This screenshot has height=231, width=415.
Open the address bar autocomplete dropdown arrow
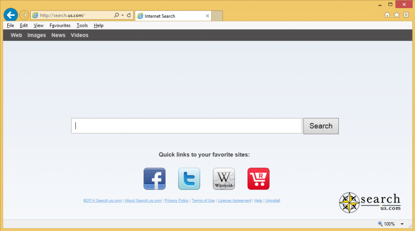click(122, 15)
